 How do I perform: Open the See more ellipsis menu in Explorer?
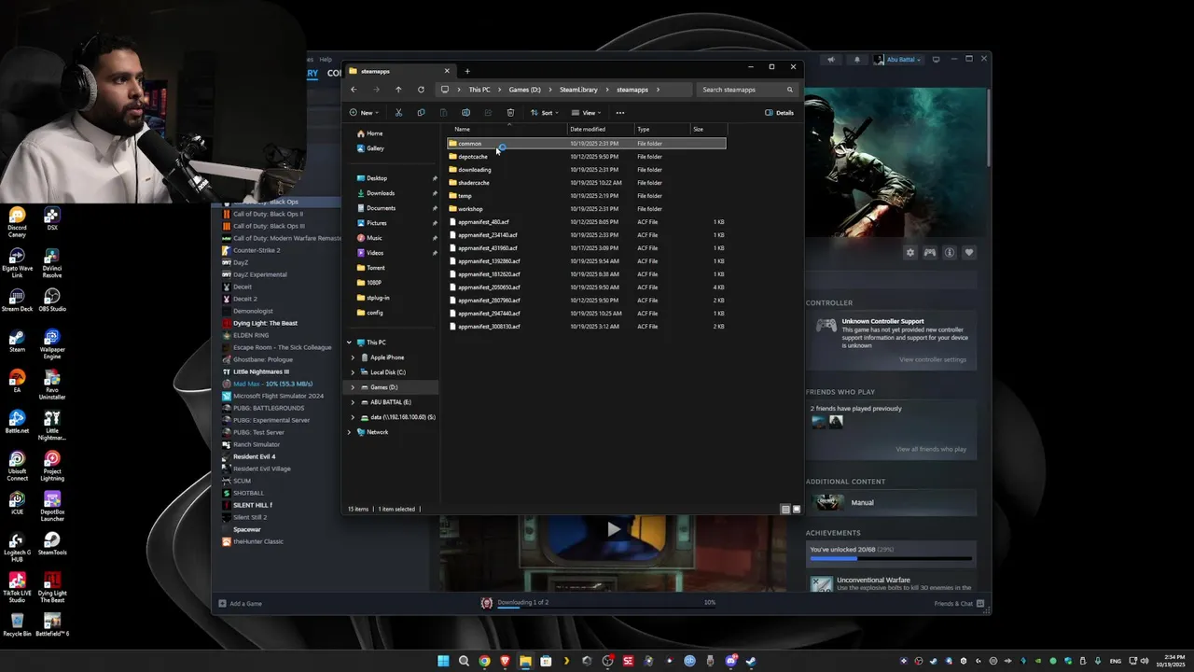(619, 113)
